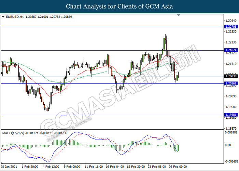Click the 23 Feb 08:00 time label
This screenshot has height=171, width=239.
(157, 167)
